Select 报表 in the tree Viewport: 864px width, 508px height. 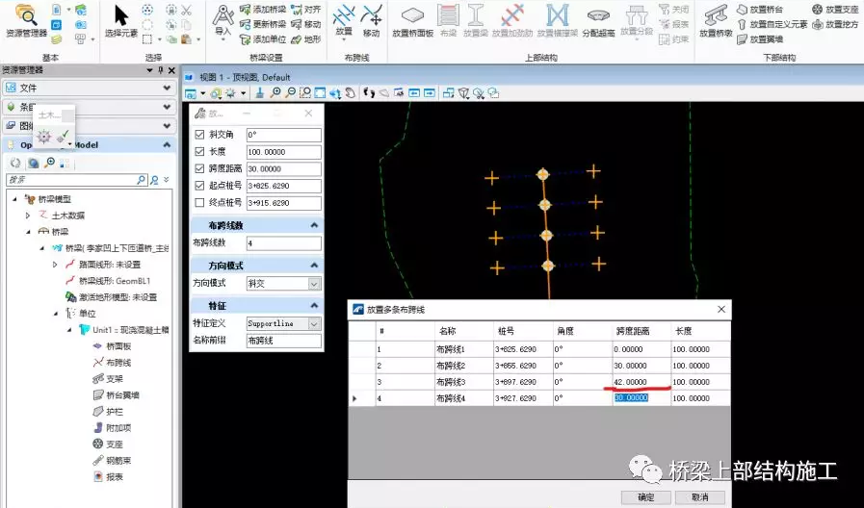108,477
